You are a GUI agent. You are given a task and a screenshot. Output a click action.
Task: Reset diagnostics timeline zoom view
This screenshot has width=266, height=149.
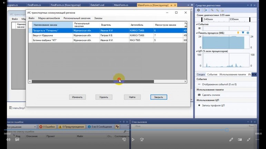click(x=223, y=10)
